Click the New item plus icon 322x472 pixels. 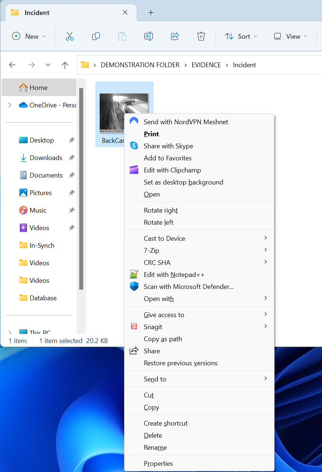click(16, 36)
